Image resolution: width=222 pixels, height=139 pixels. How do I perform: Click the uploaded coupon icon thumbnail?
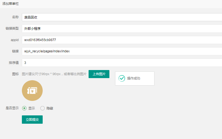pos(32,91)
